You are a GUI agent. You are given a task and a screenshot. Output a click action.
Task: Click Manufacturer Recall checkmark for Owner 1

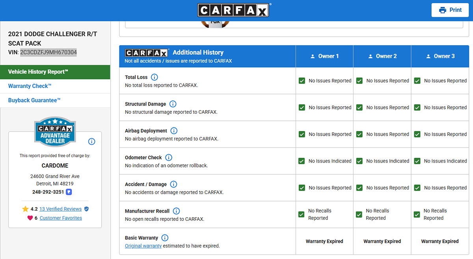[x=302, y=215]
